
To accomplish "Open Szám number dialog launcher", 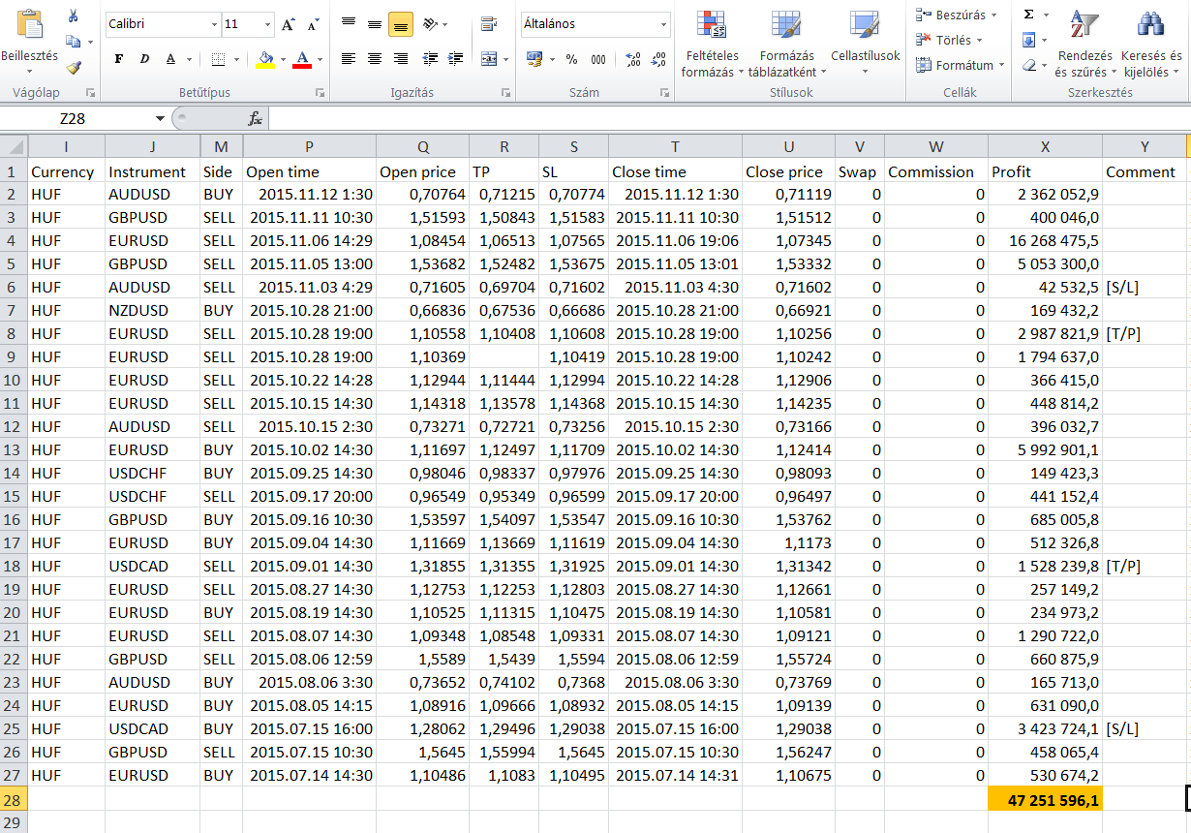I will (665, 93).
